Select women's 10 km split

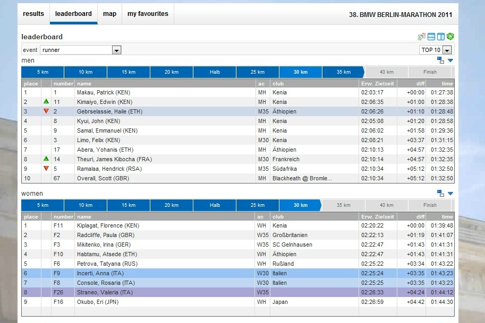coord(86,205)
